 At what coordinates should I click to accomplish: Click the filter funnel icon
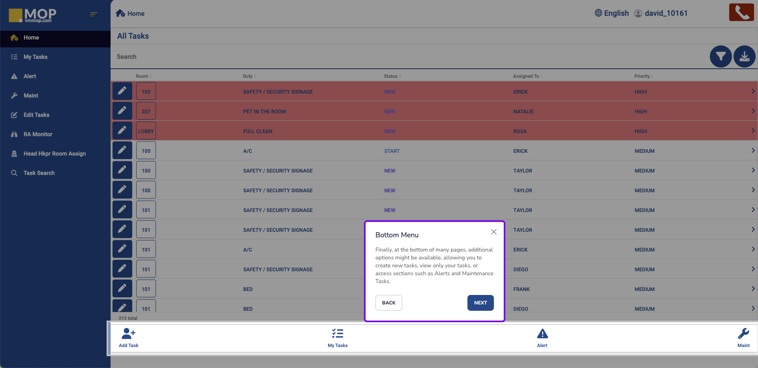pyautogui.click(x=720, y=57)
